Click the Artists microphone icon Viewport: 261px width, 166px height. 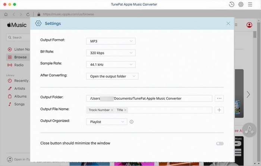click(10, 89)
